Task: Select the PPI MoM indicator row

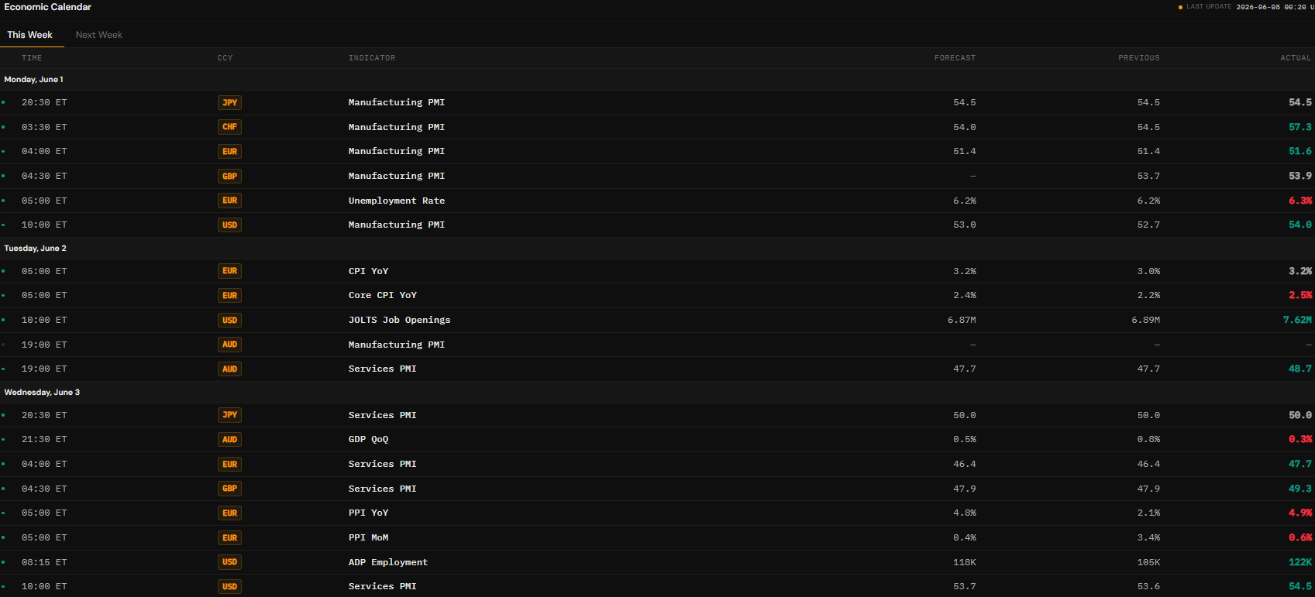Action: pyautogui.click(x=657, y=537)
